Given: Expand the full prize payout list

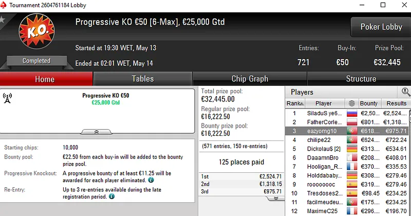Looking at the screenshot, I should coord(275,198).
